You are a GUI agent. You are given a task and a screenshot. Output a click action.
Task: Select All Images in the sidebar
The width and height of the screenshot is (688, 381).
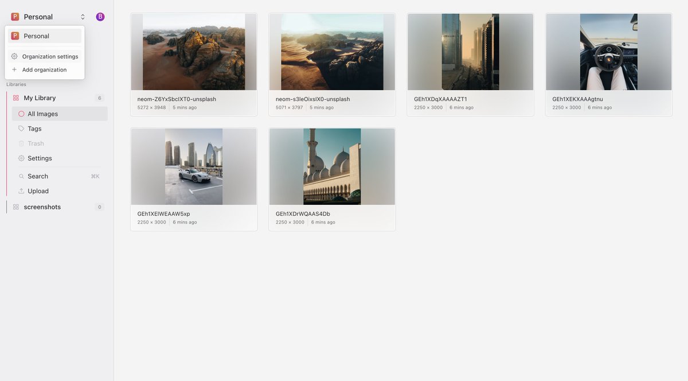(60, 114)
